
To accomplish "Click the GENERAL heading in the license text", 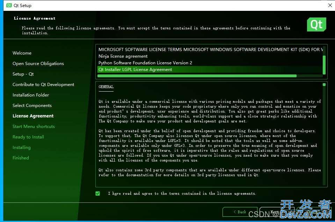I will pos(106,87).
